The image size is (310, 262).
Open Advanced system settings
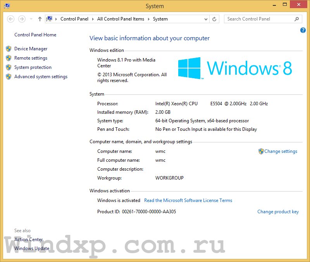41,77
